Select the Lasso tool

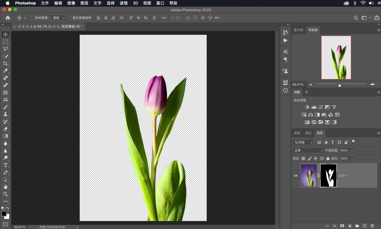[5, 49]
